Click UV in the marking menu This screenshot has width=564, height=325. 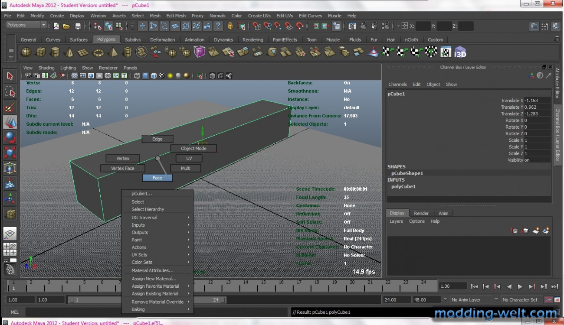[x=189, y=158]
